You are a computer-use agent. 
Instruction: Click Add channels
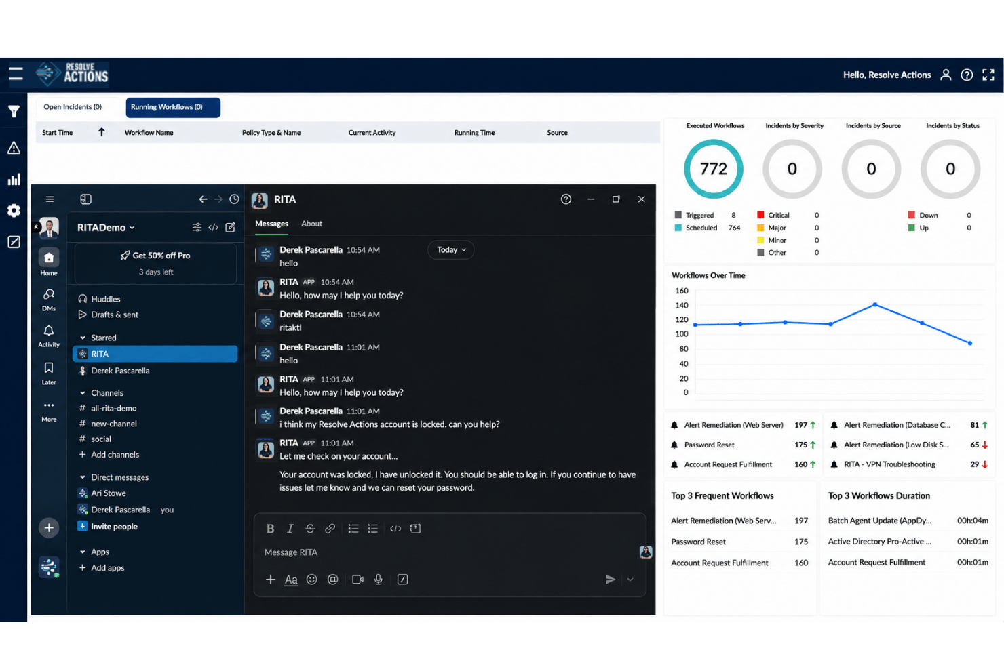[109, 455]
